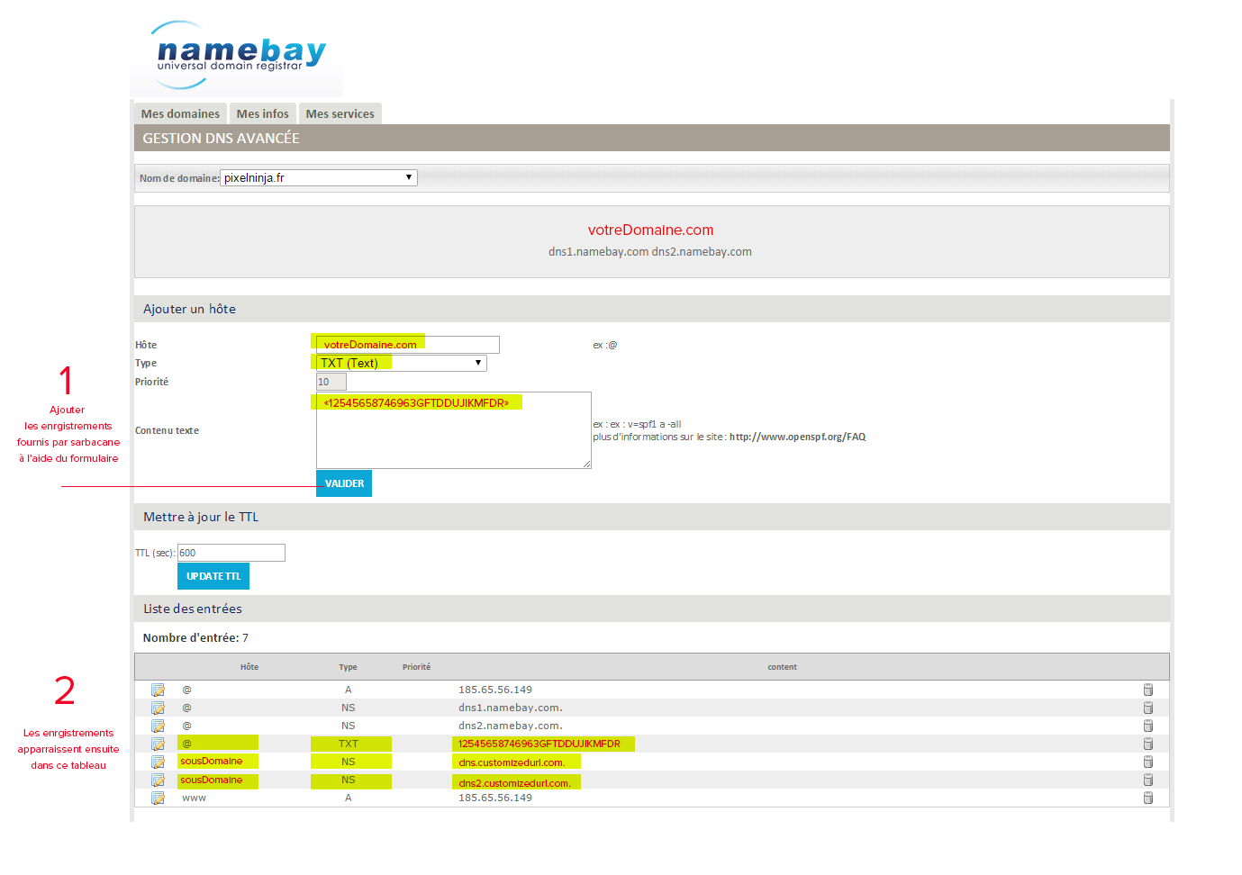1242x875 pixels.
Task: Click the Type column header
Action: point(348,667)
